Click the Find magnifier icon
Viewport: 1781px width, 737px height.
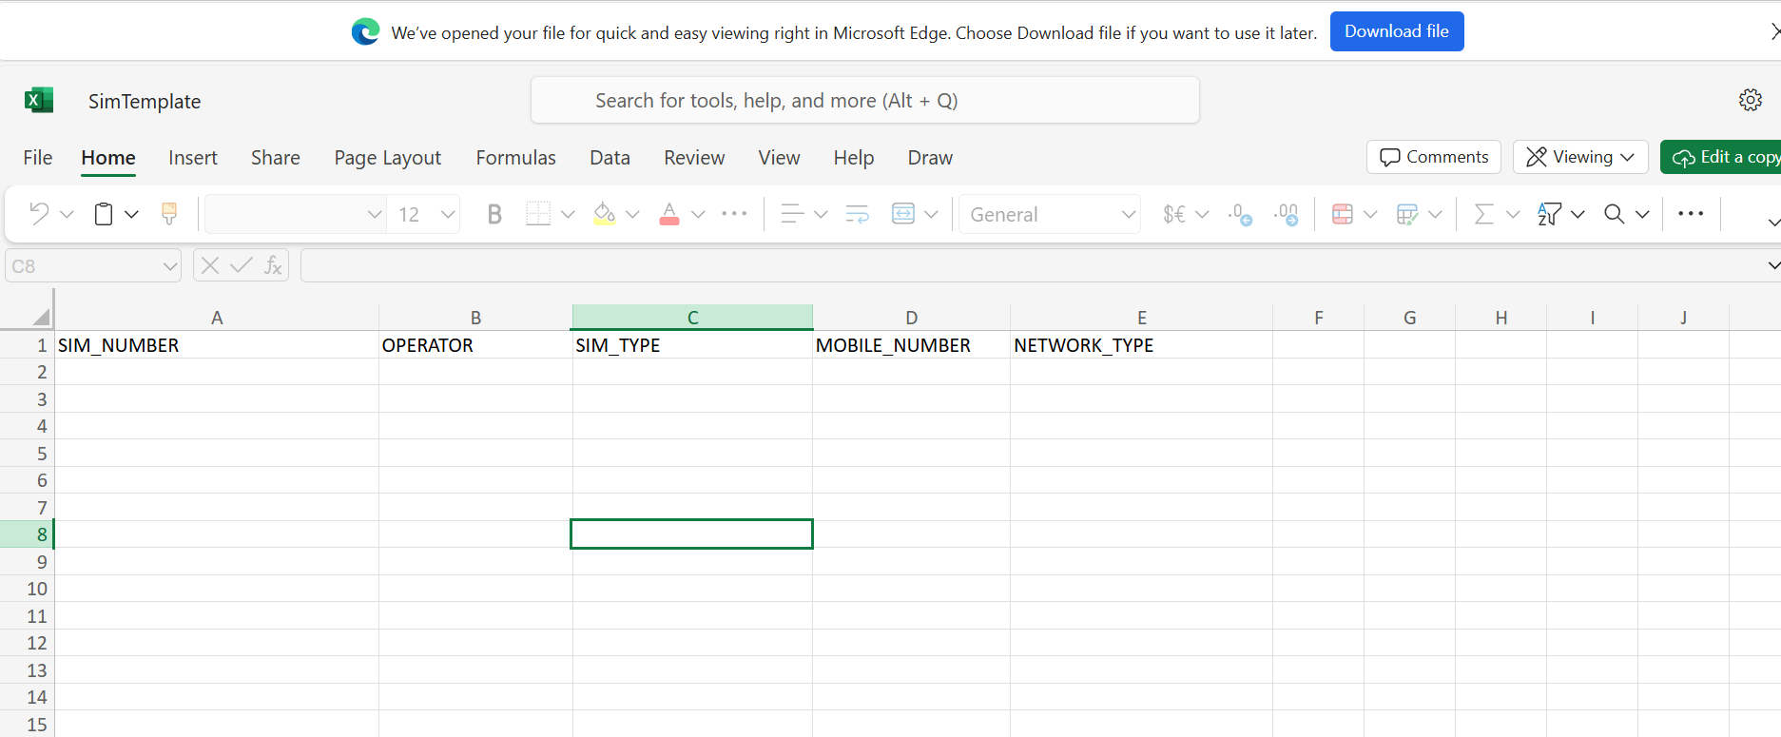1614,214
